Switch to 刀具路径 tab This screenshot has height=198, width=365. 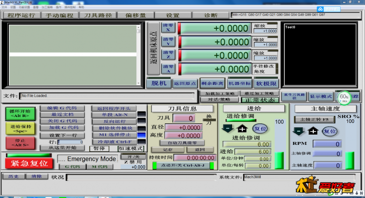coord(98,16)
